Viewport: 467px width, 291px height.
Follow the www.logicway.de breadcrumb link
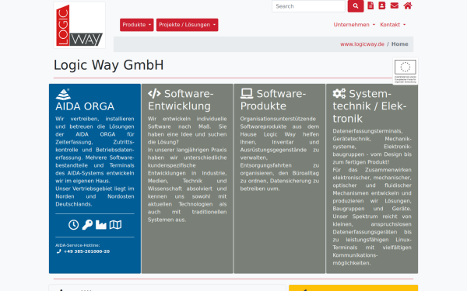pyautogui.click(x=362, y=44)
